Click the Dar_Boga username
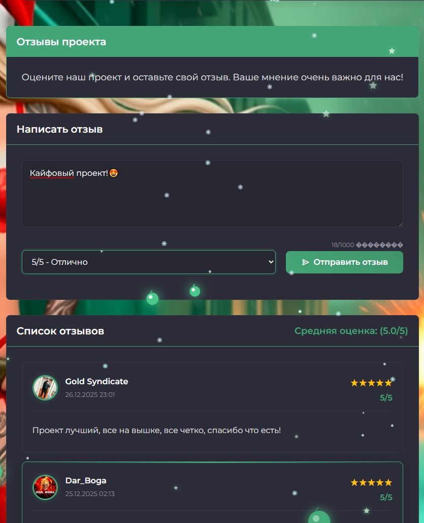This screenshot has width=424, height=523. click(86, 481)
